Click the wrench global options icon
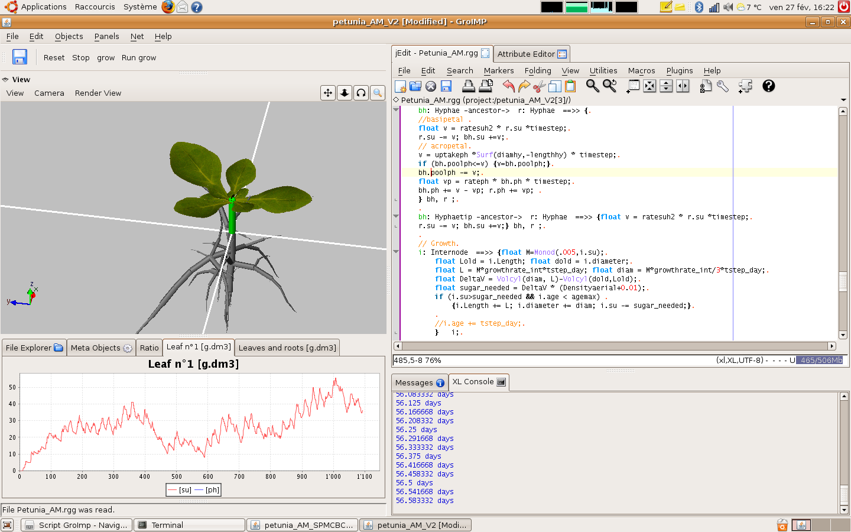This screenshot has width=851, height=532. 723,86
